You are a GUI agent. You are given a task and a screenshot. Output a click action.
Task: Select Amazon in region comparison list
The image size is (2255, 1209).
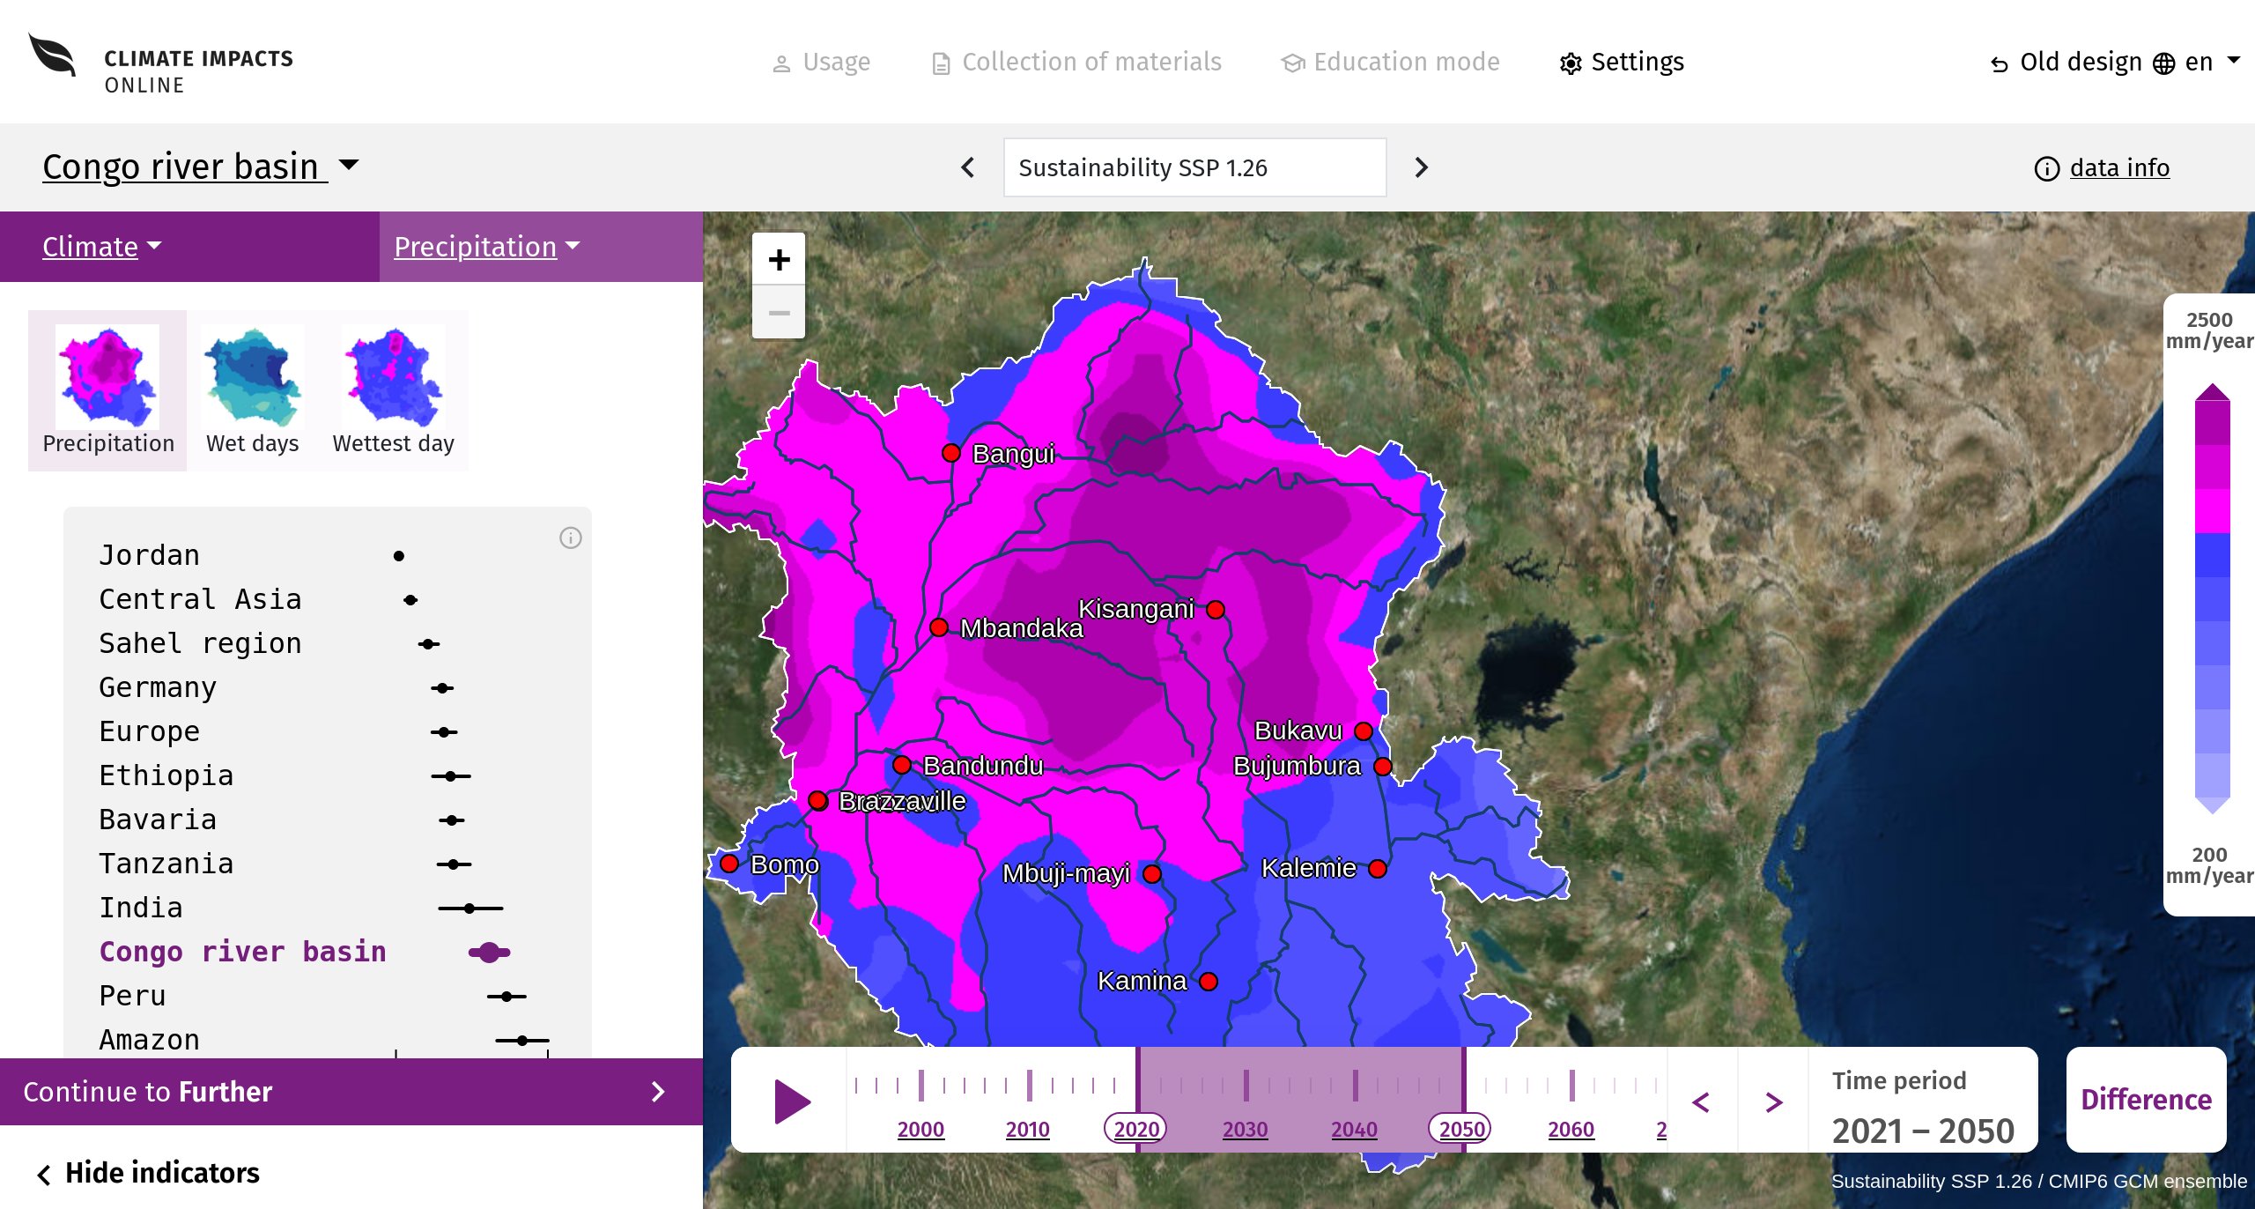coord(149,1040)
